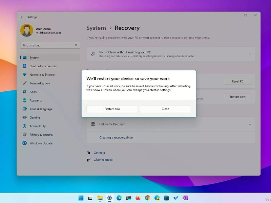This screenshot has width=271, height=203.
Task: Click the Get help link
Action: click(x=99, y=153)
